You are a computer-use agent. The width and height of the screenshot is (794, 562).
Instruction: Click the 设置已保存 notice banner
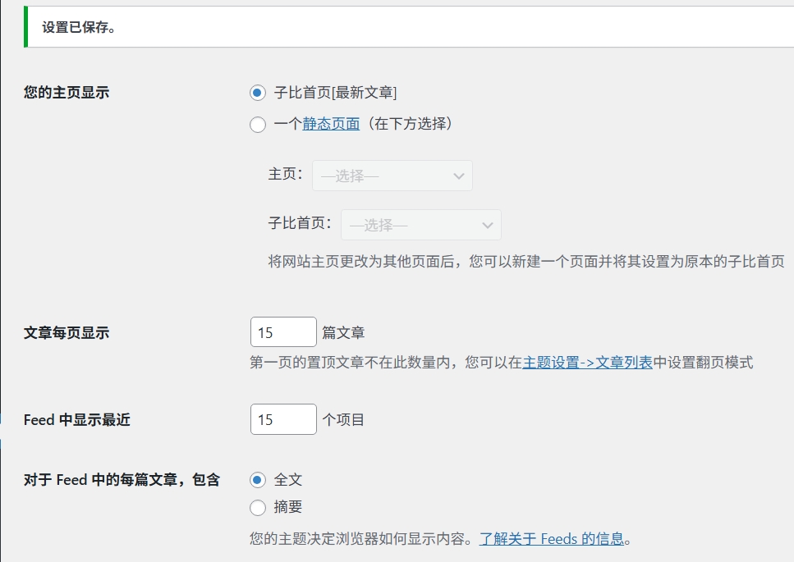(x=79, y=27)
